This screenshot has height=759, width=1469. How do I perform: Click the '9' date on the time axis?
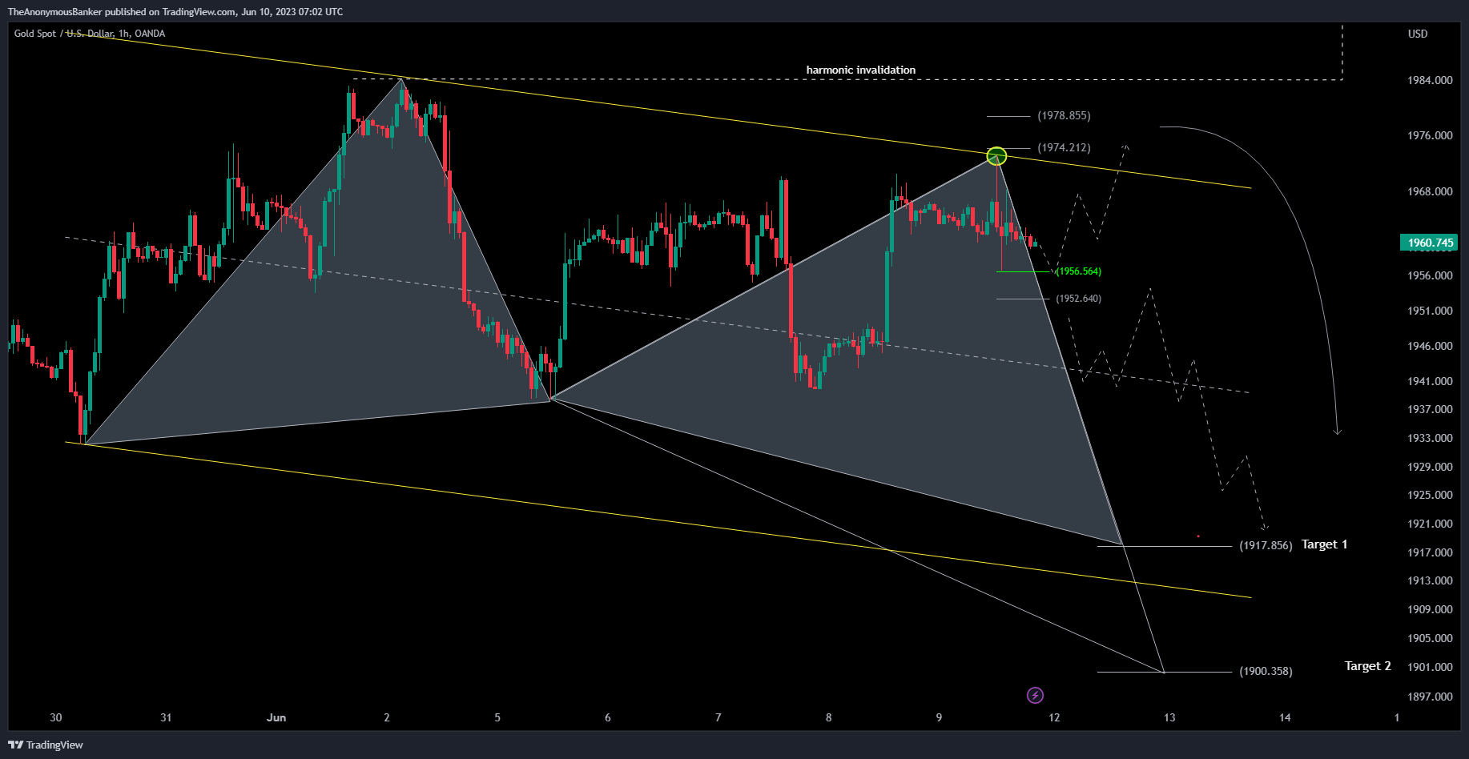click(x=940, y=717)
